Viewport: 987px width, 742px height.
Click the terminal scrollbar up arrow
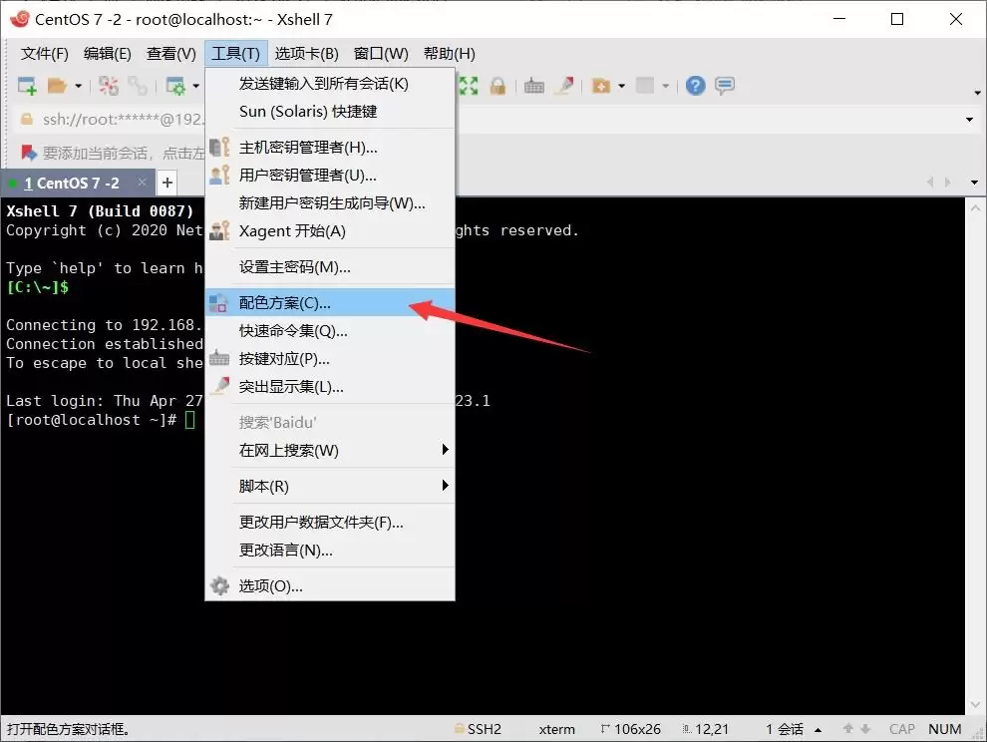point(975,207)
